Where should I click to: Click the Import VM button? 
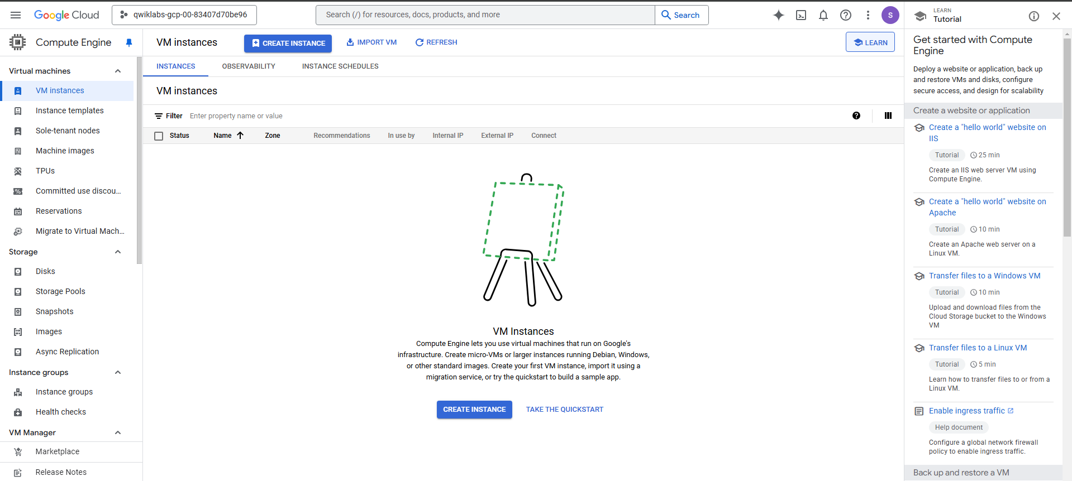pos(371,42)
